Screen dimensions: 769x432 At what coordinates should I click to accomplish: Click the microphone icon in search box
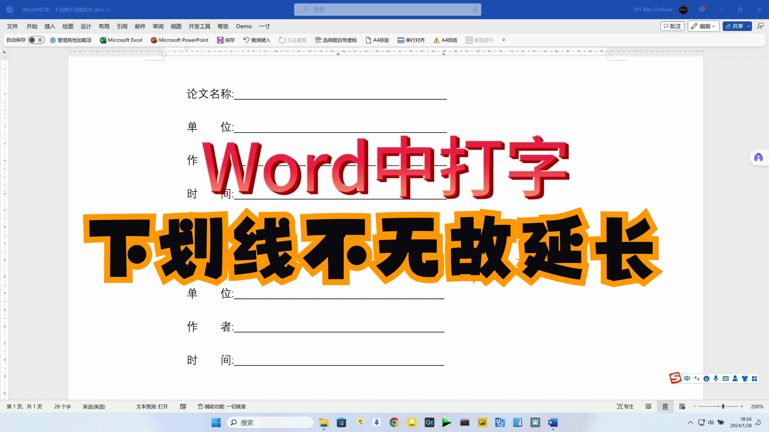click(475, 10)
